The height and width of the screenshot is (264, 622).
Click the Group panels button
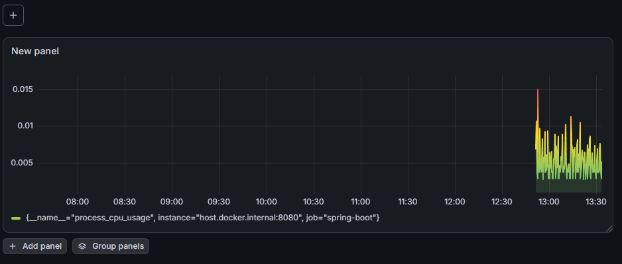[x=111, y=246]
